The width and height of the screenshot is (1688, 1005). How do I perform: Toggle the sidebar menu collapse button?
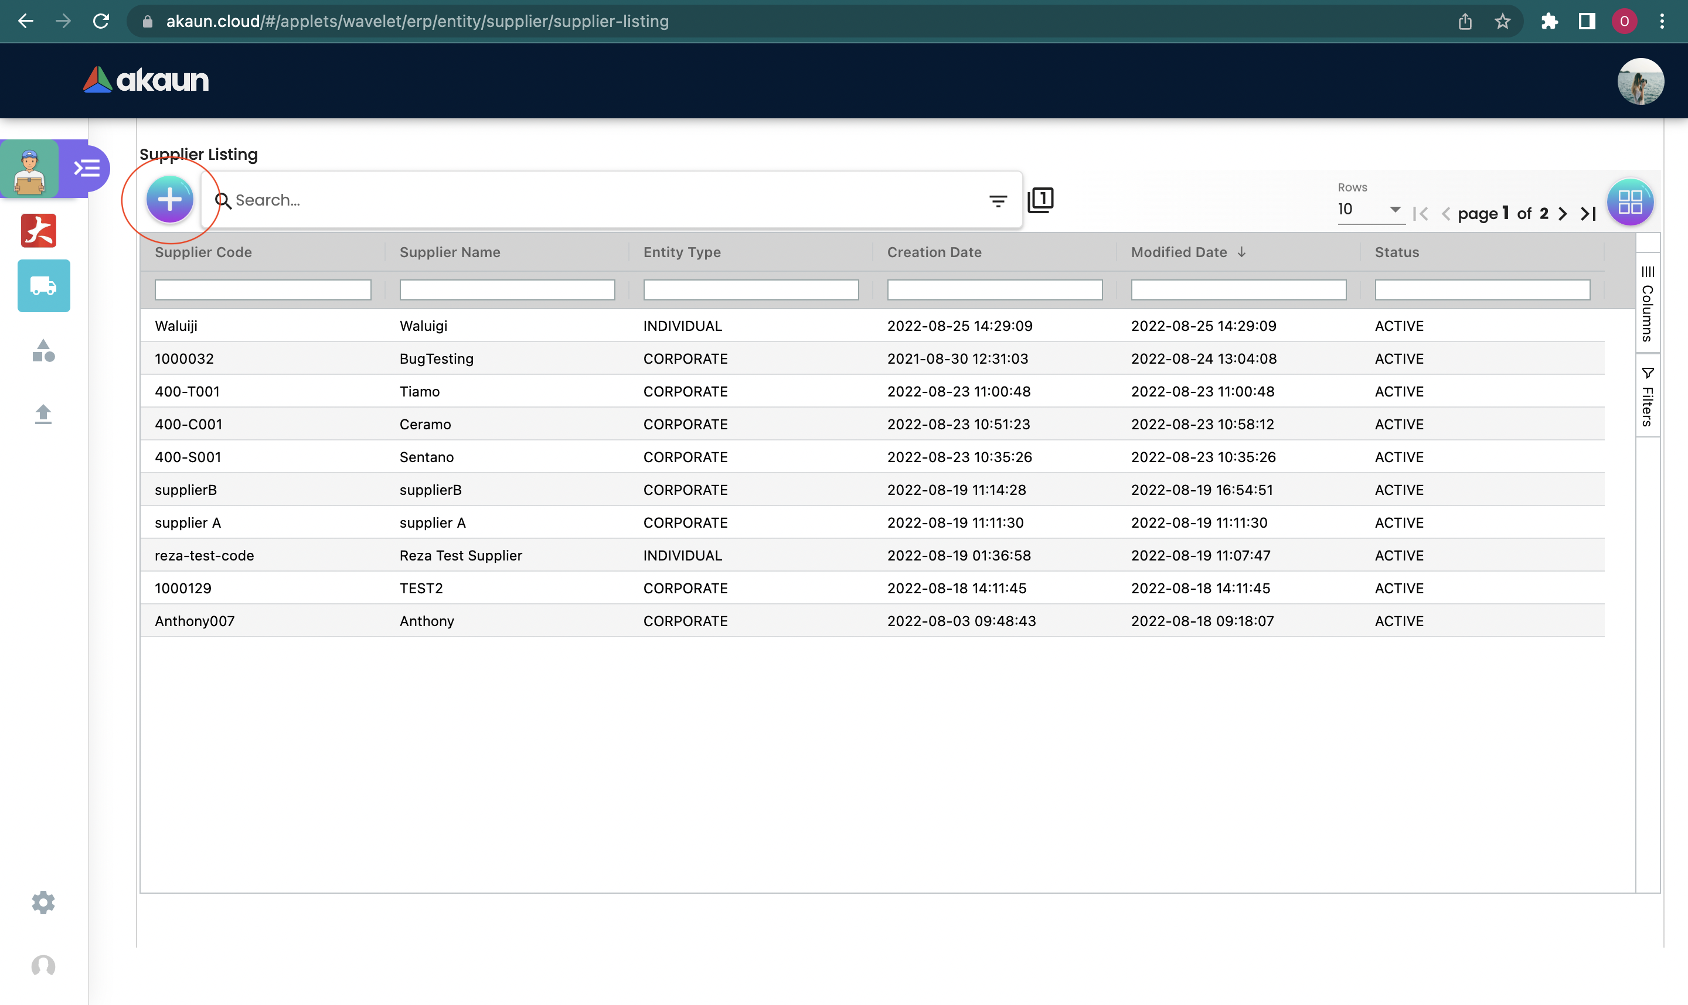click(87, 169)
